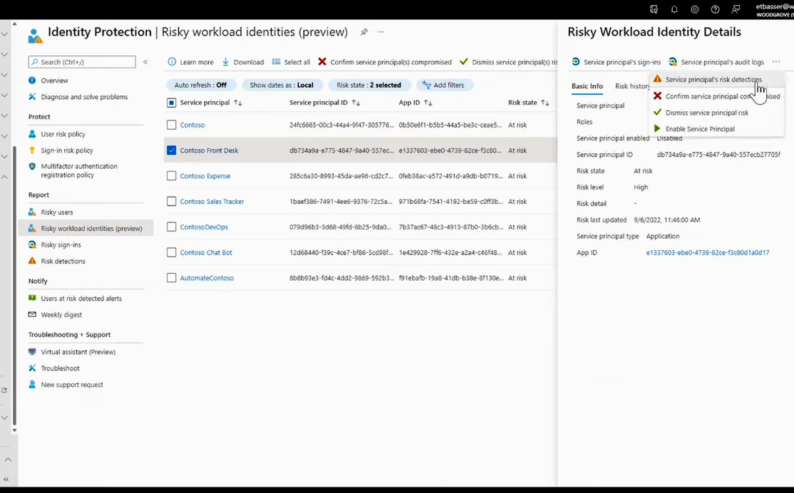Open the feedback icon in top bar
The image size is (794, 493).
tap(736, 9)
